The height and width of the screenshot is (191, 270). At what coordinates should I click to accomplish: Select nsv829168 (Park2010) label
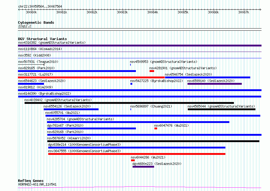(65, 132)
